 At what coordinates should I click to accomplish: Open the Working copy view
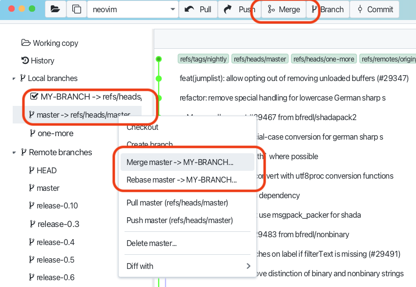pyautogui.click(x=50, y=43)
